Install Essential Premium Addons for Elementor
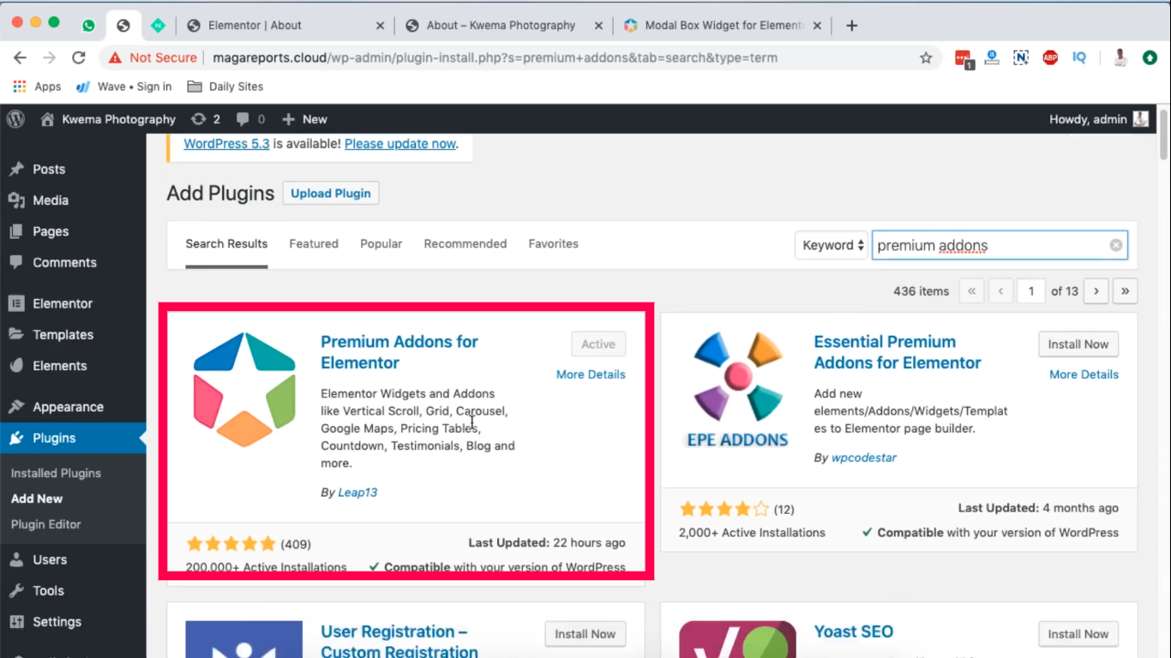Screen dimensions: 1171x658 click(x=1078, y=344)
